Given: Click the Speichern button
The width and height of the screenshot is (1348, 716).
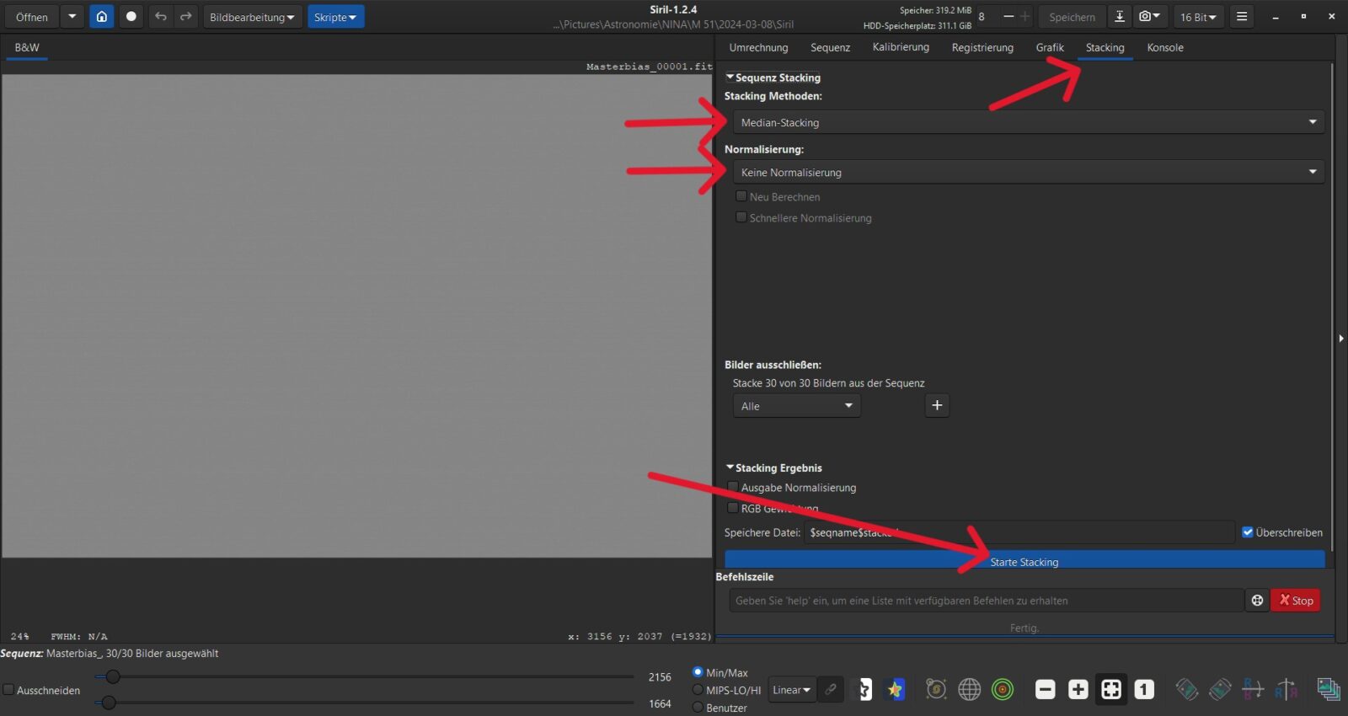Looking at the screenshot, I should [1072, 16].
